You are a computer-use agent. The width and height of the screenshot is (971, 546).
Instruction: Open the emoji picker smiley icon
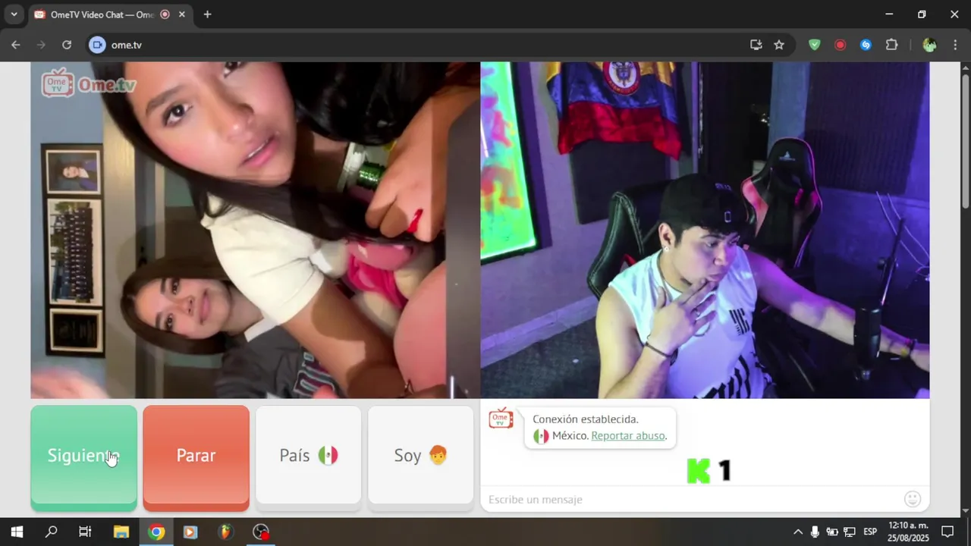(x=913, y=499)
